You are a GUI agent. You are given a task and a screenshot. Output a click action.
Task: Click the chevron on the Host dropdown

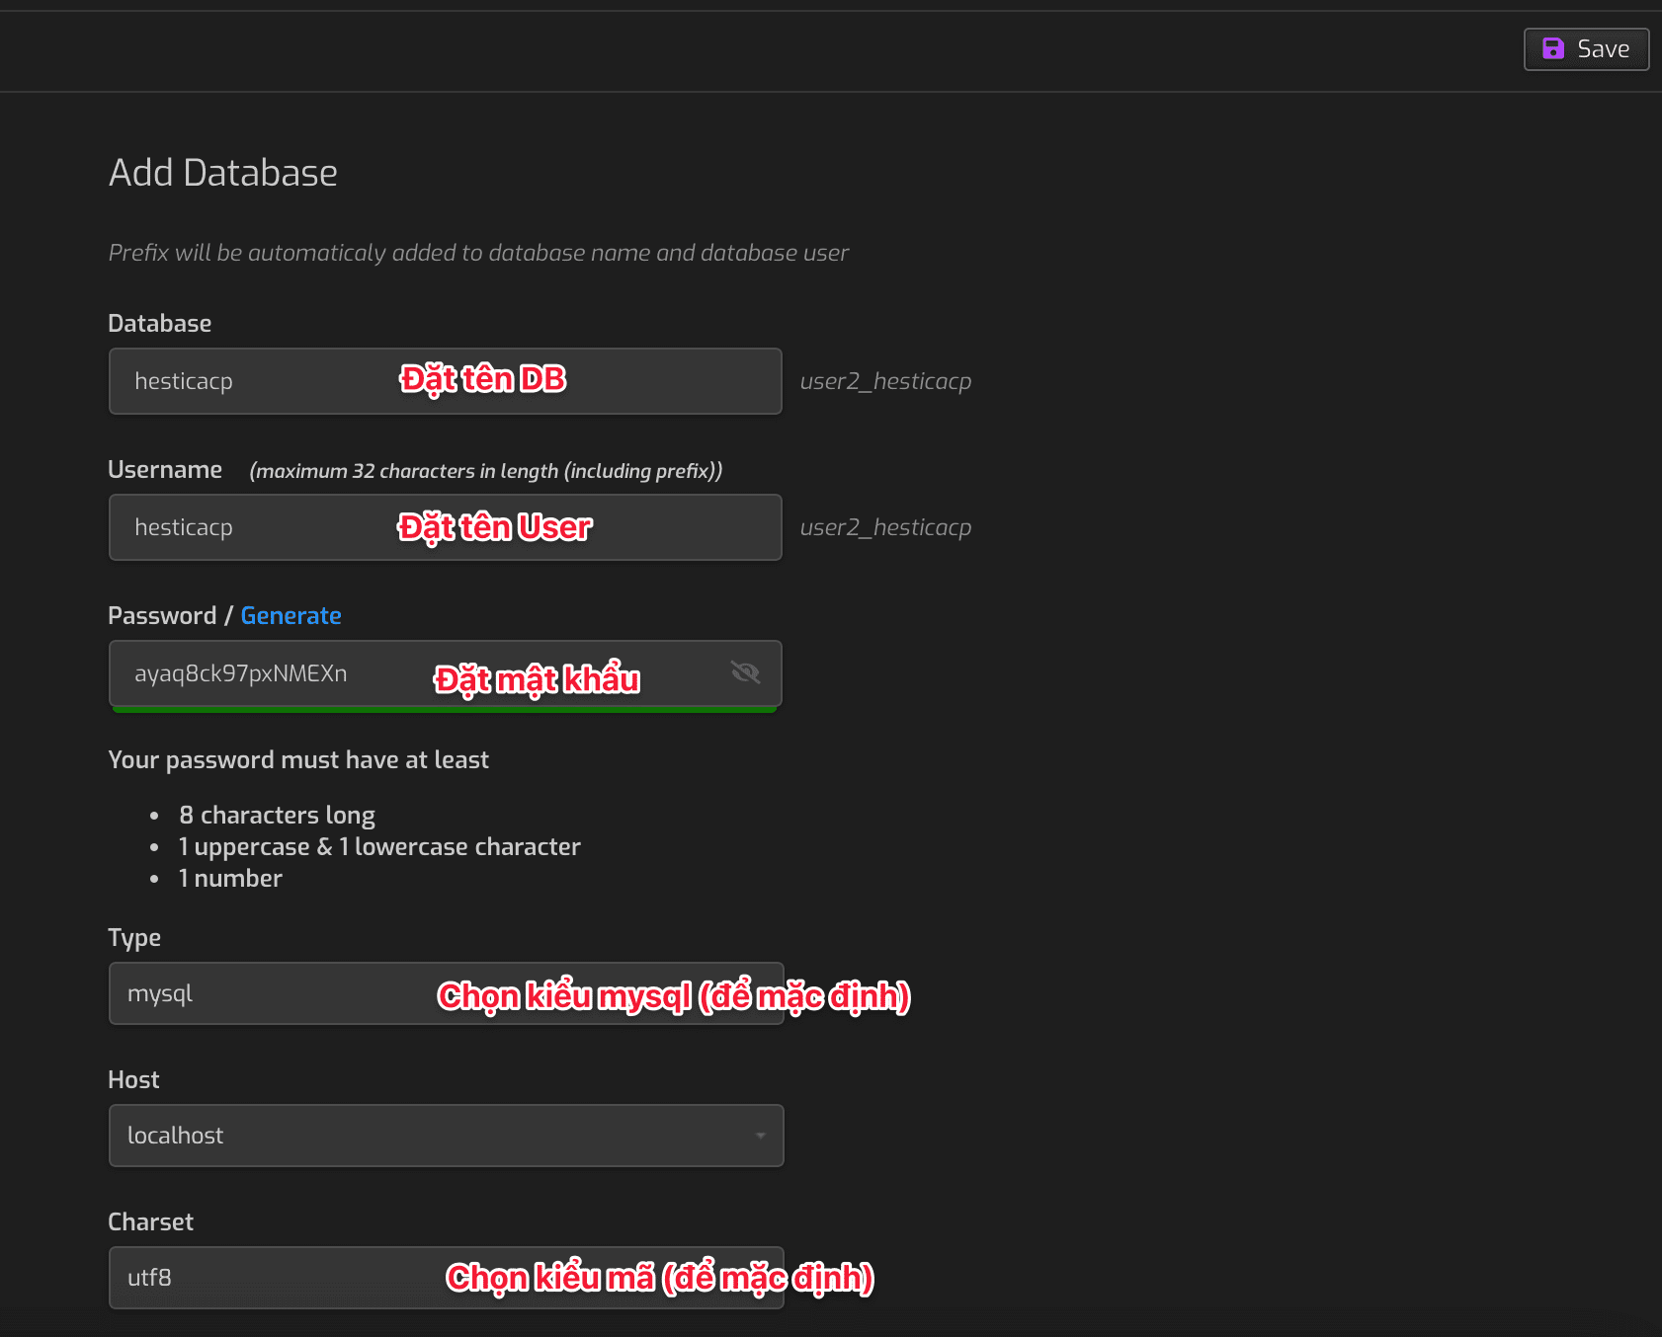click(x=761, y=1135)
